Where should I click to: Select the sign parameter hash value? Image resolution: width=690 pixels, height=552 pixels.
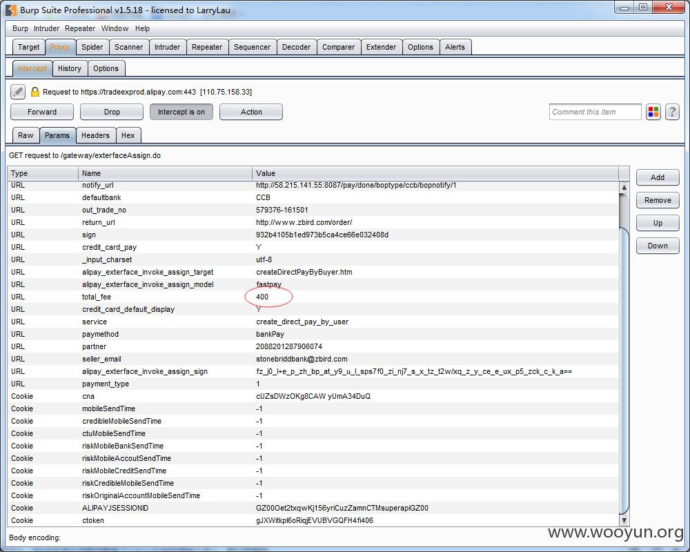322,235
